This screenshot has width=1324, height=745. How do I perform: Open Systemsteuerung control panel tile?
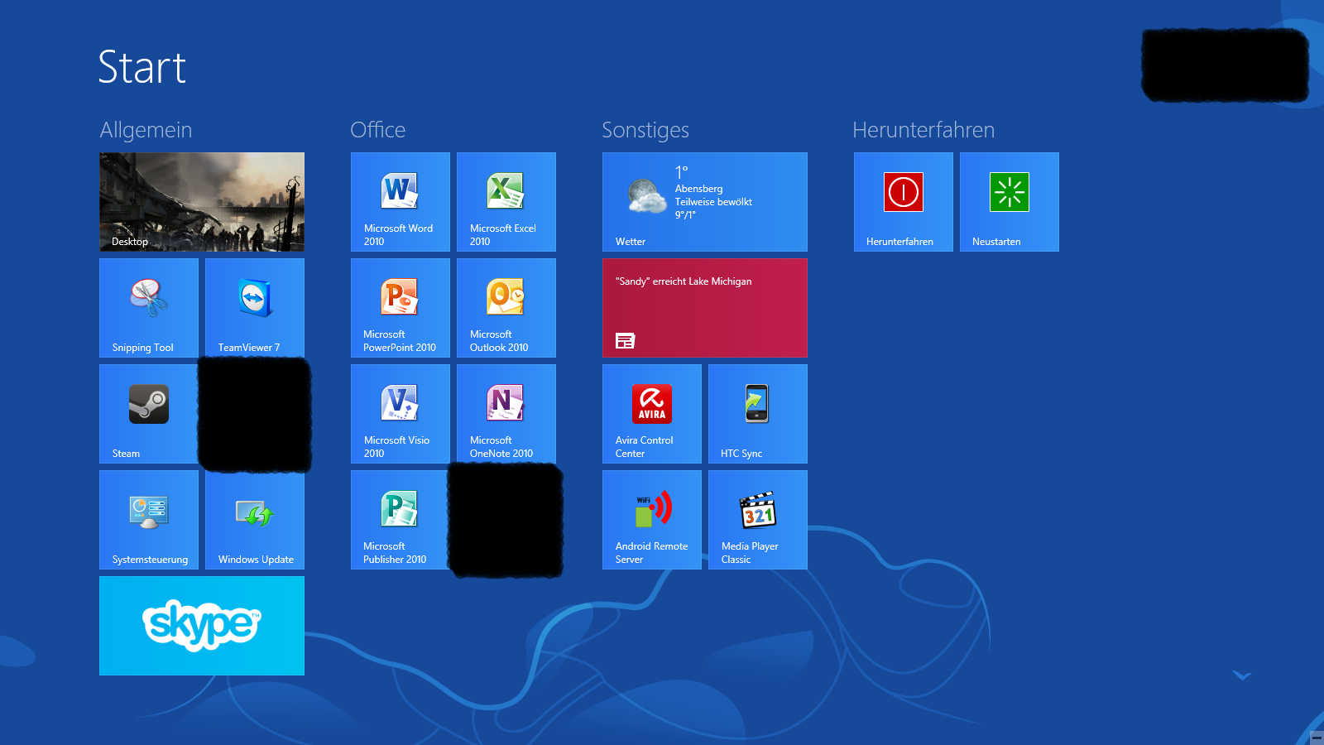(x=149, y=520)
